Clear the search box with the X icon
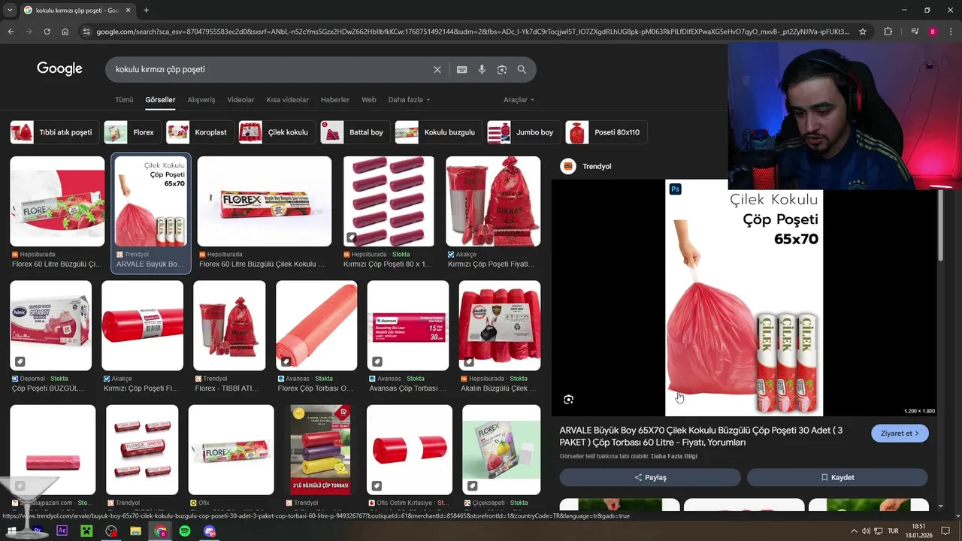 click(x=437, y=70)
